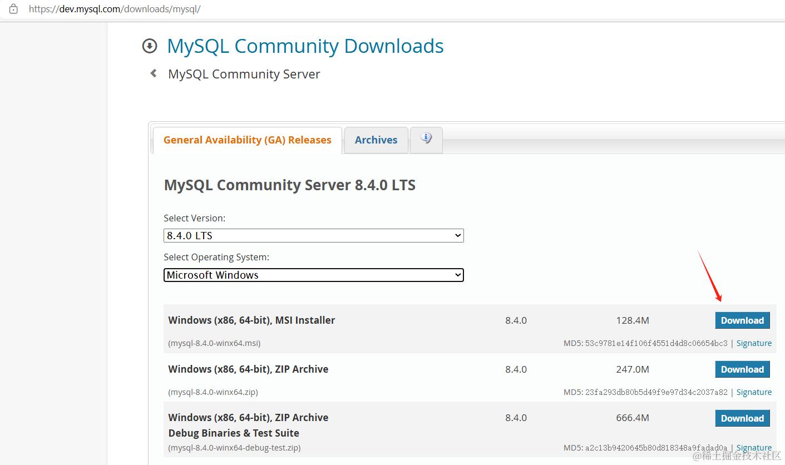Click the 'Select Version:' label
This screenshot has height=465, width=785.
point(195,218)
